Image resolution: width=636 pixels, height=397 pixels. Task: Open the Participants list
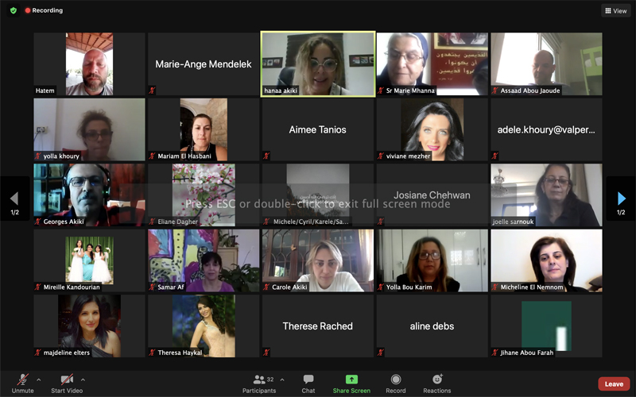pyautogui.click(x=259, y=382)
